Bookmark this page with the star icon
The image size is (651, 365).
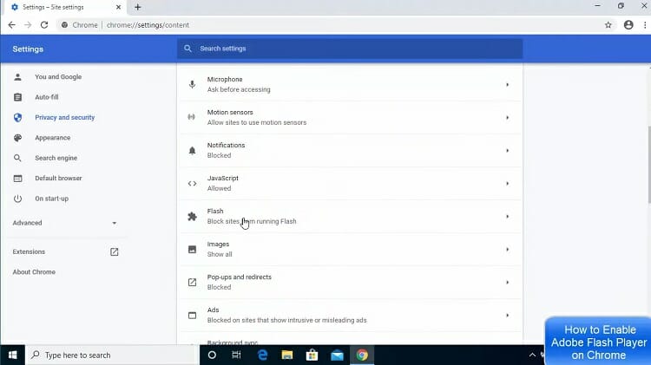608,25
